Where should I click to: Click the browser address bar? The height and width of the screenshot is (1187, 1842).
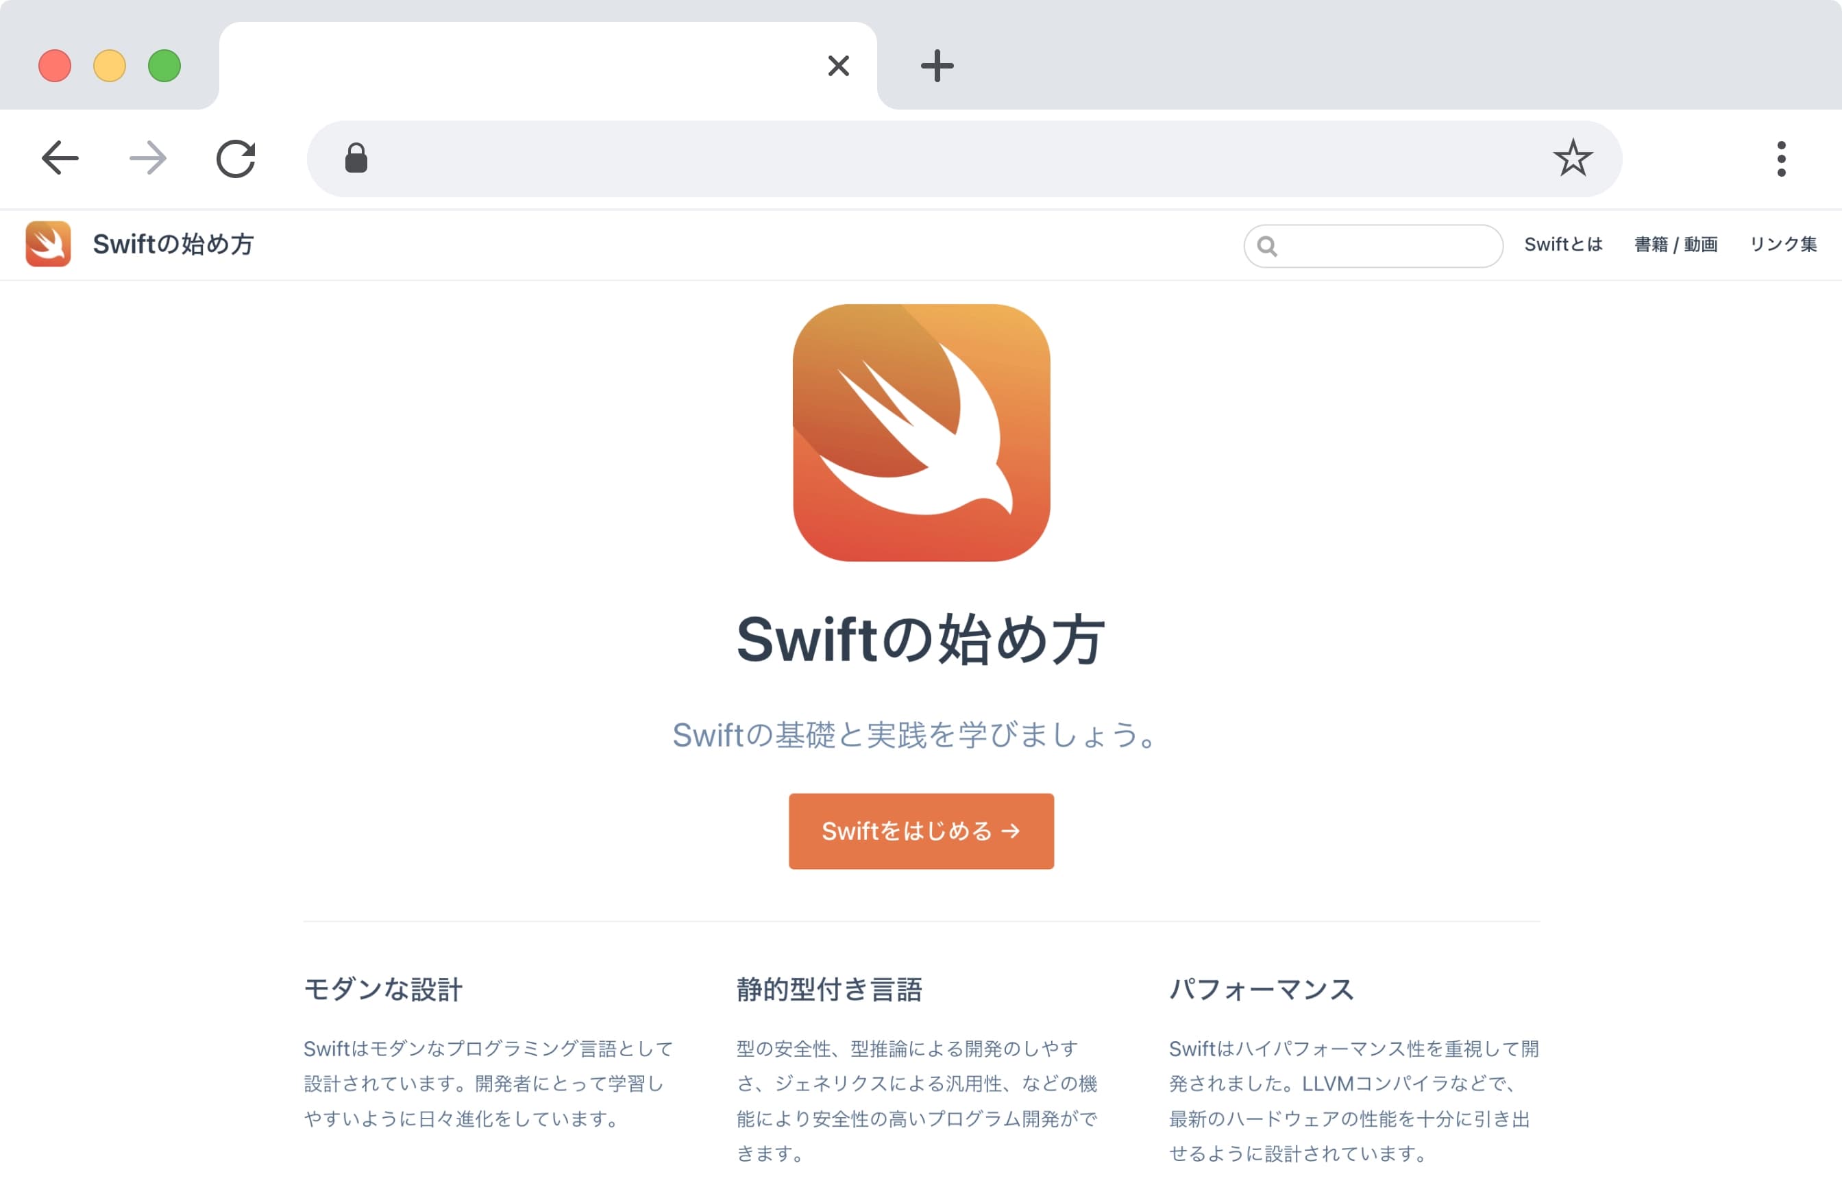coord(965,159)
